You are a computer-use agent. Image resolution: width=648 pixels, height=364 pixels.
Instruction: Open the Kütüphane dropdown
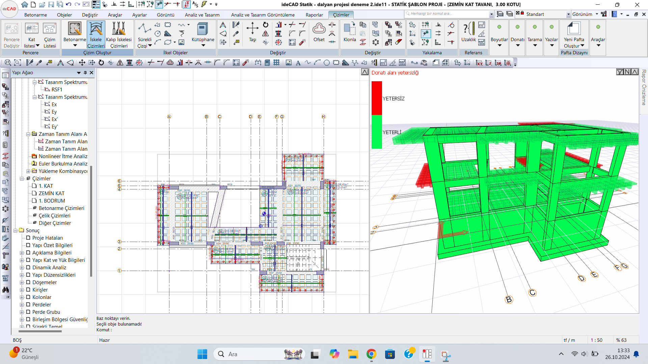pyautogui.click(x=203, y=45)
